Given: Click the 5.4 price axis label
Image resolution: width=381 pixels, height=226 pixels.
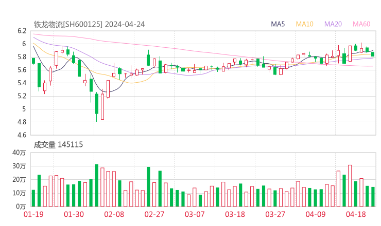Looking at the screenshot, I should click(x=22, y=83).
